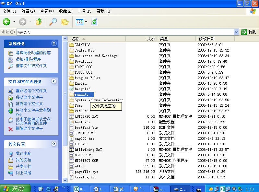The height and width of the screenshot is (192, 259).
Task: Expand the address bar dropdown
Action: tap(236, 32)
